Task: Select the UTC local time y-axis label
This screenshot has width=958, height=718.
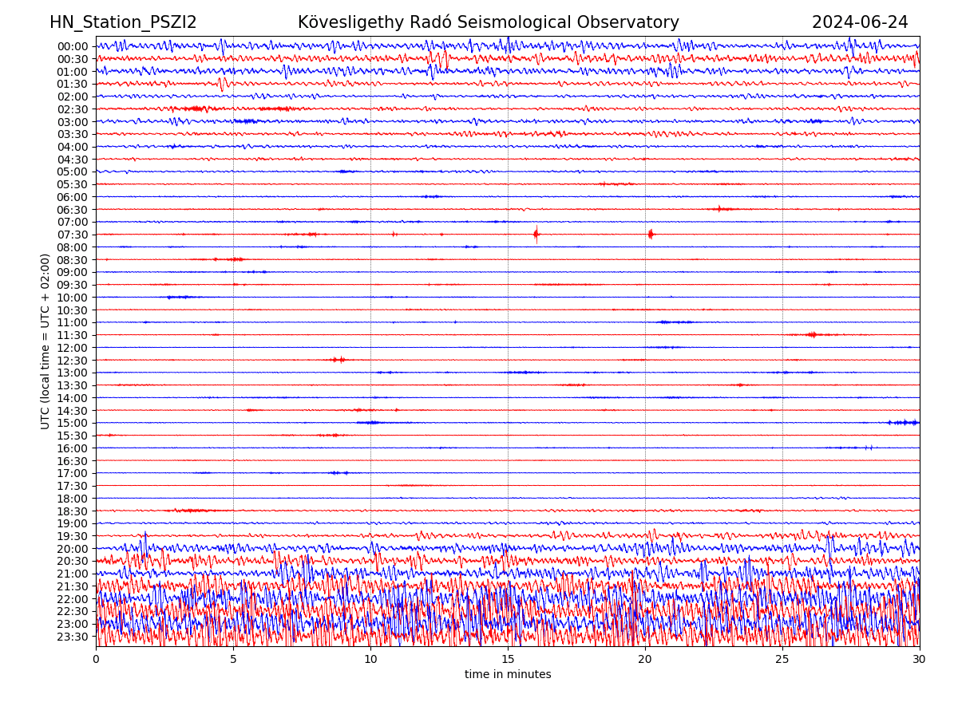Action: (46, 341)
